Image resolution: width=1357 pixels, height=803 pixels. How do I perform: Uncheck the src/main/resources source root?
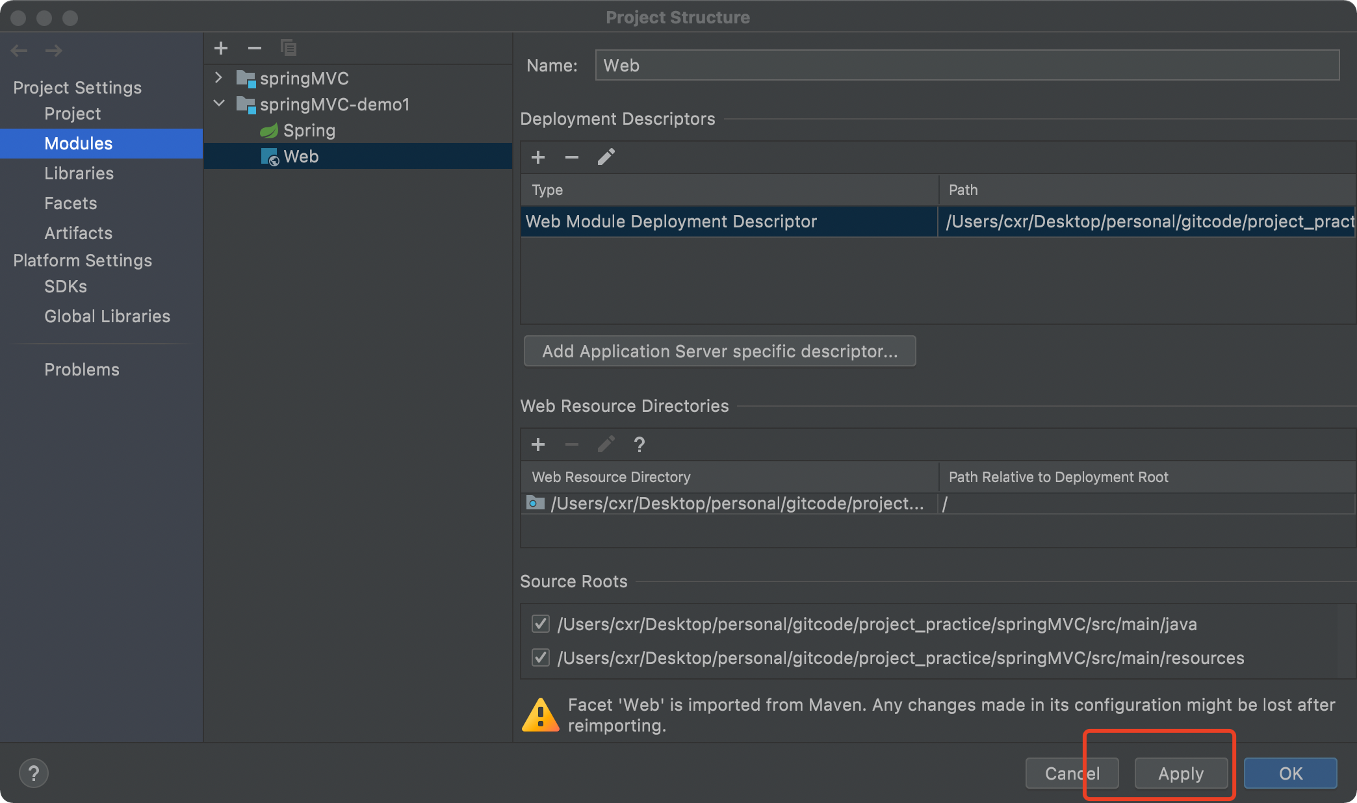click(x=541, y=657)
